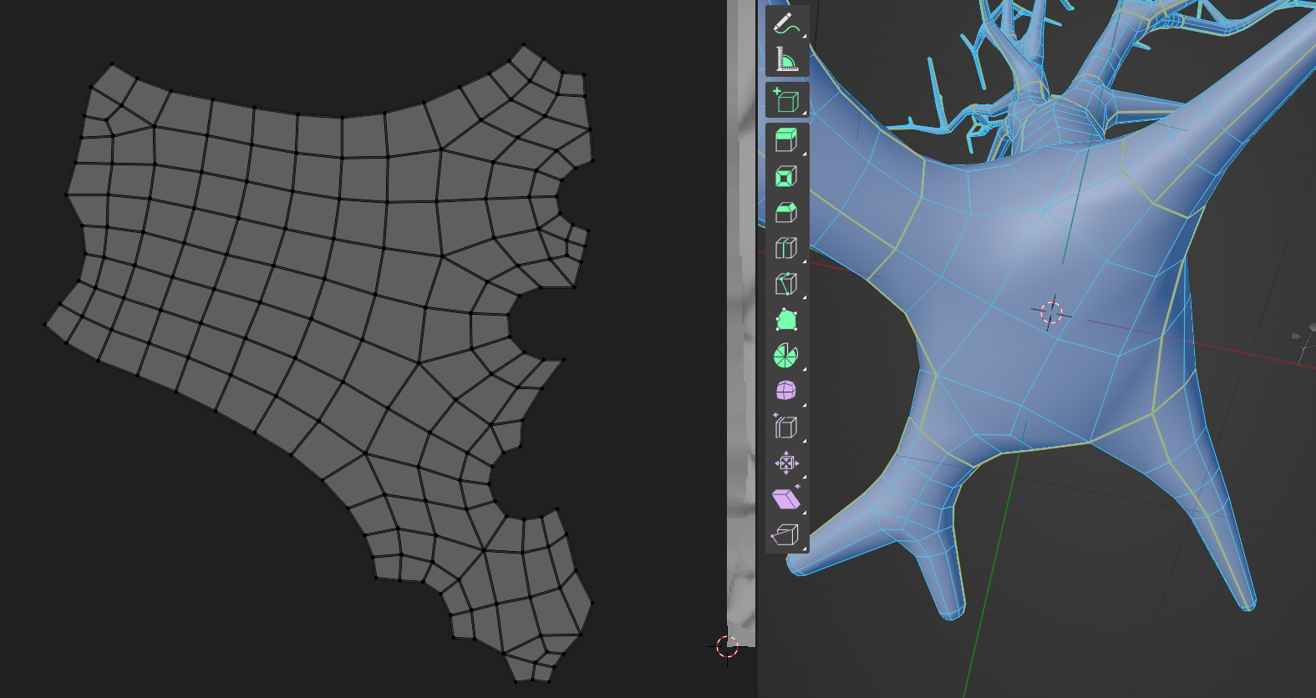The image size is (1316, 698).
Task: Choose the Rip Region tool
Action: [x=786, y=534]
